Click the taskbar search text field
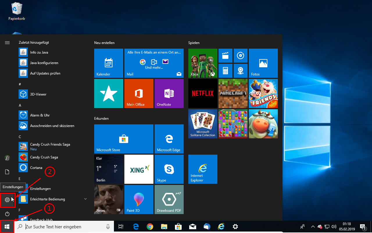Screen dimensions: 372x233 click(64, 227)
